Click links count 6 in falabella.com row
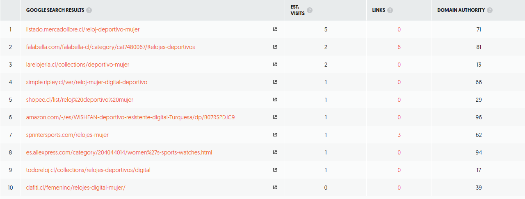 (399, 47)
